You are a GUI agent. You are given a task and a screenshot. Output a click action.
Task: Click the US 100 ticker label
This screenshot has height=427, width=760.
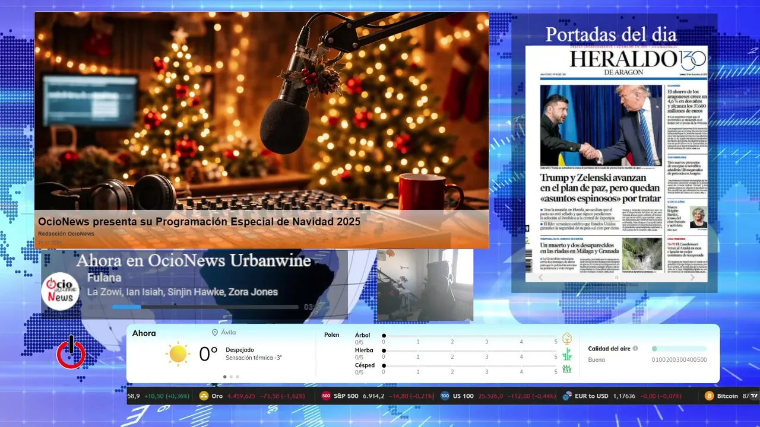(x=463, y=396)
